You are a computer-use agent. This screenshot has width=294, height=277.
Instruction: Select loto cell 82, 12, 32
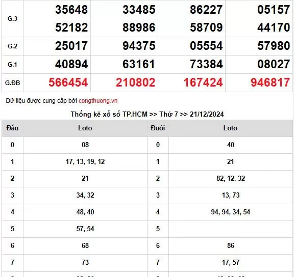tap(230, 178)
